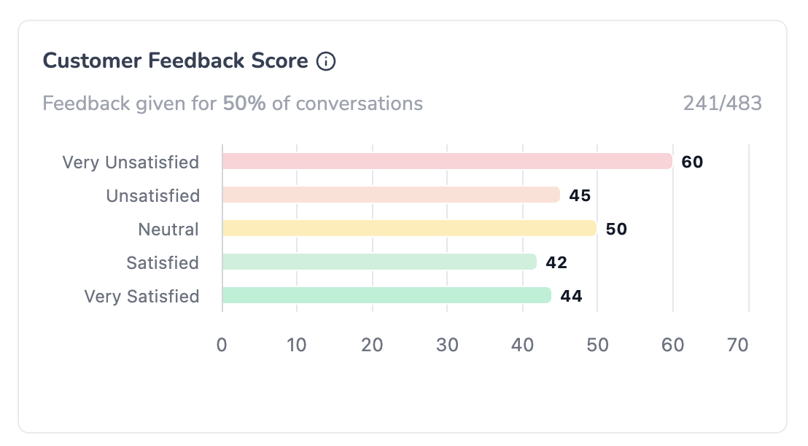Select the Very Satisfied label
808x446 pixels.
pos(141,296)
